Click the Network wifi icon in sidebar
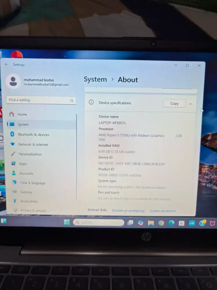 click(x=12, y=144)
